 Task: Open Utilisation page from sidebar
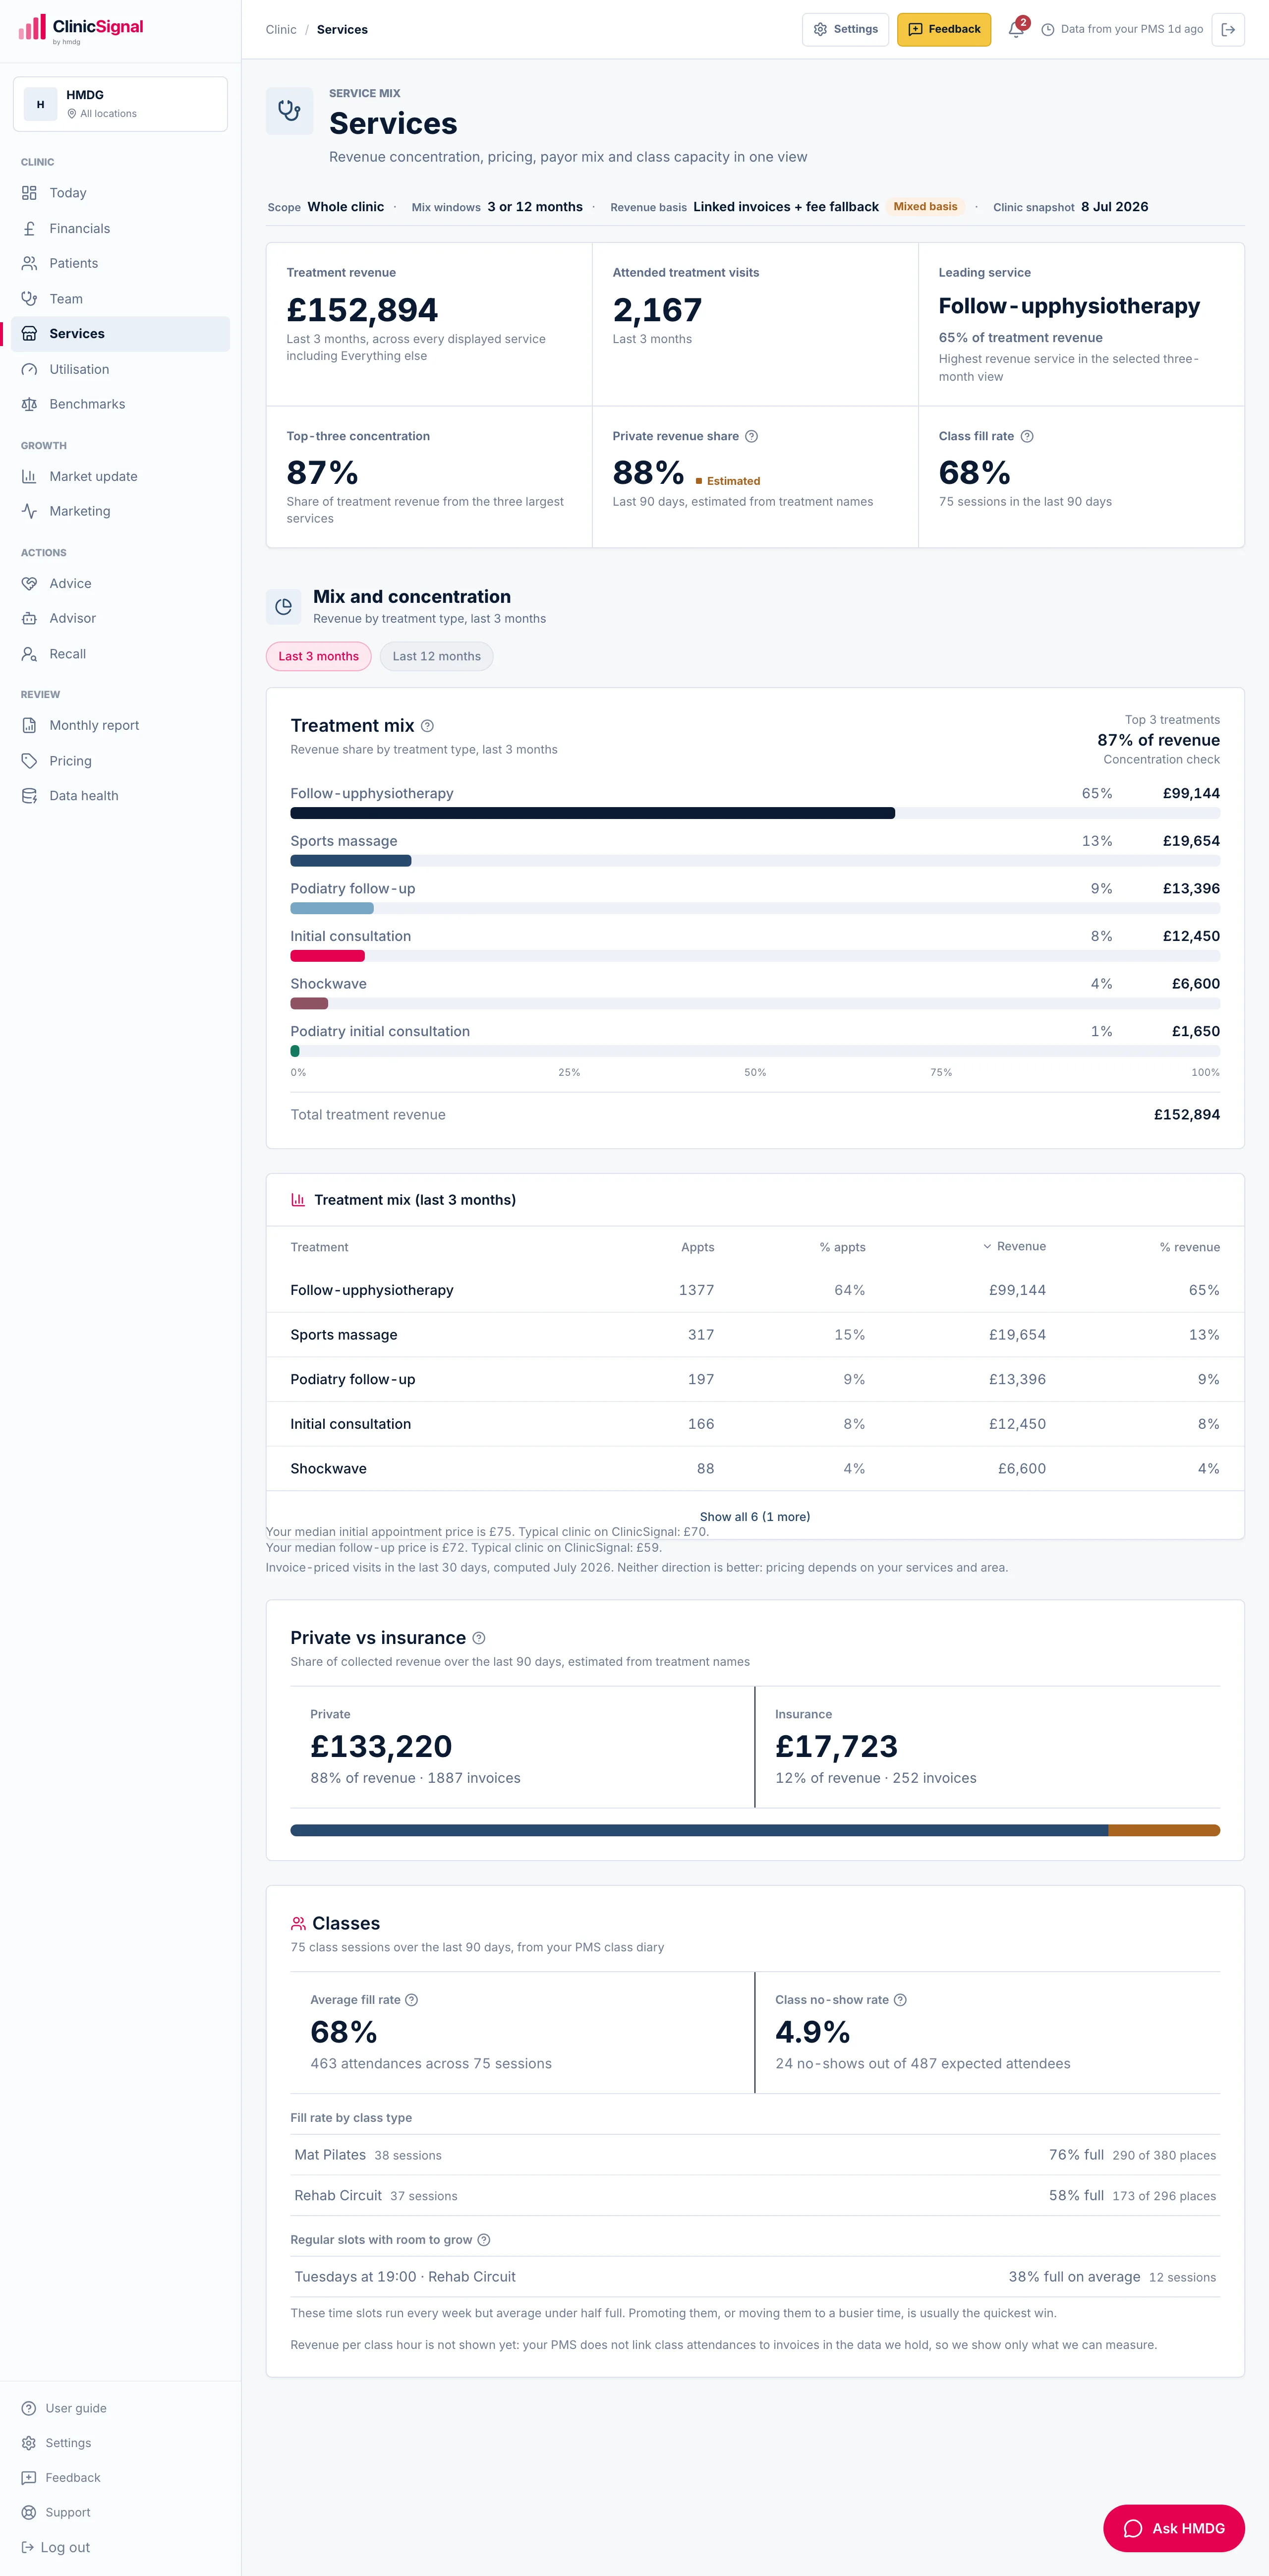(120, 369)
